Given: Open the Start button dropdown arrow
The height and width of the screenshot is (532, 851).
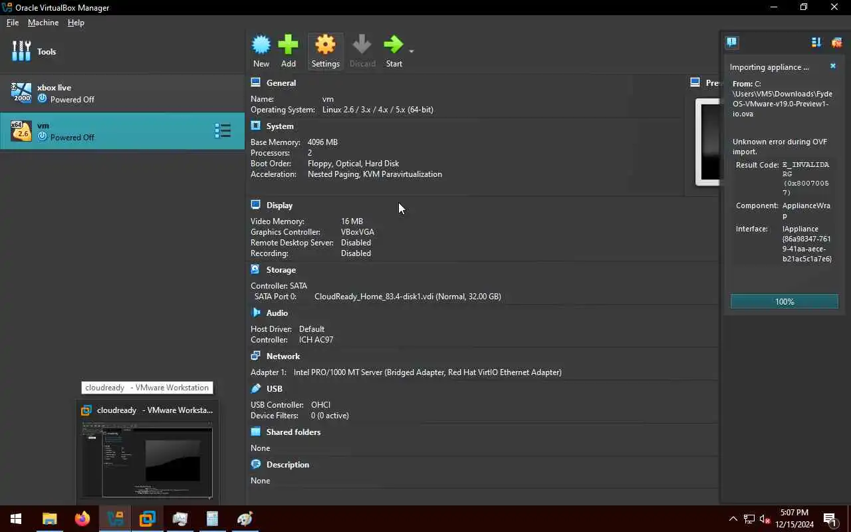Looking at the screenshot, I should [x=412, y=51].
